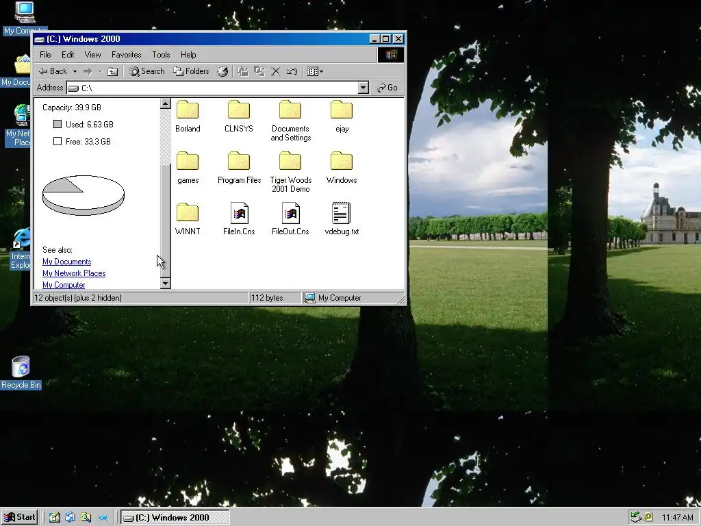Click the 11:47 AM system clock
The height and width of the screenshot is (526, 701).
click(677, 518)
